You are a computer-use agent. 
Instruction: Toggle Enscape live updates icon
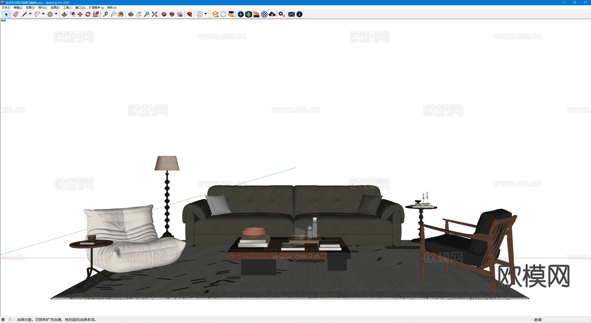(x=223, y=14)
